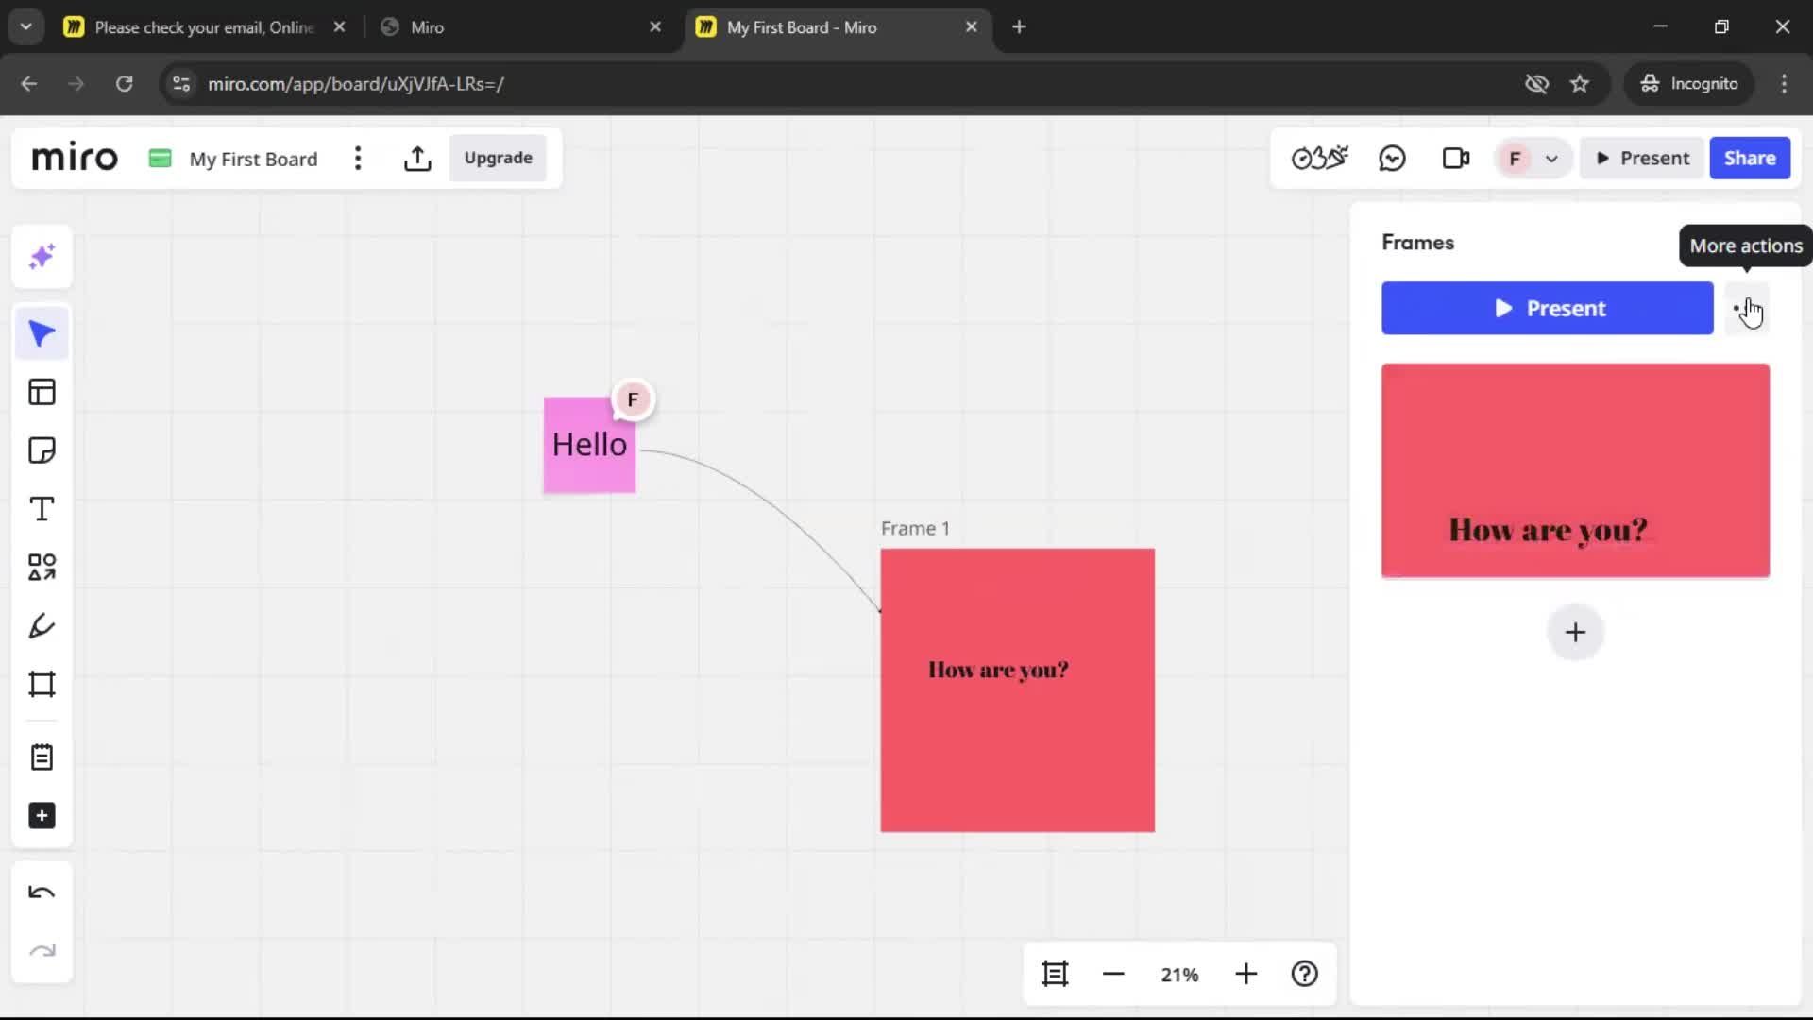This screenshot has height=1020, width=1813.
Task: Bookmark this page with star icon
Action: tap(1580, 84)
